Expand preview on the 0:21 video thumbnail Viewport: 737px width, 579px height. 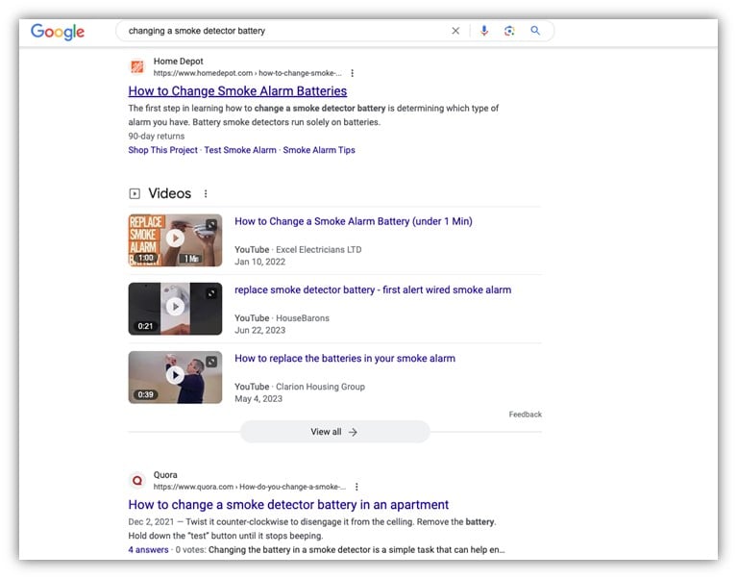coord(211,293)
